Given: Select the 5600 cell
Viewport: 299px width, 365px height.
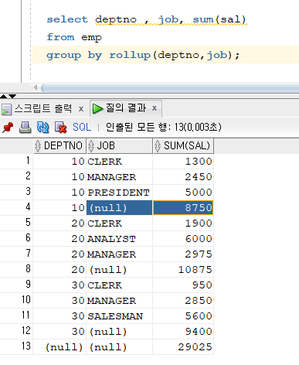Looking at the screenshot, I should click(183, 316).
